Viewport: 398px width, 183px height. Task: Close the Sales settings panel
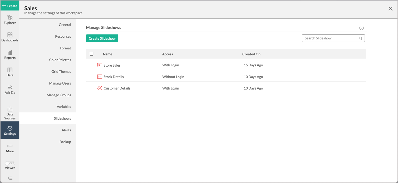[x=390, y=9]
